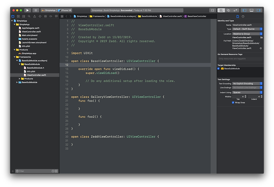
Task: Open the Text Encoding dropdown
Action: pos(247,84)
